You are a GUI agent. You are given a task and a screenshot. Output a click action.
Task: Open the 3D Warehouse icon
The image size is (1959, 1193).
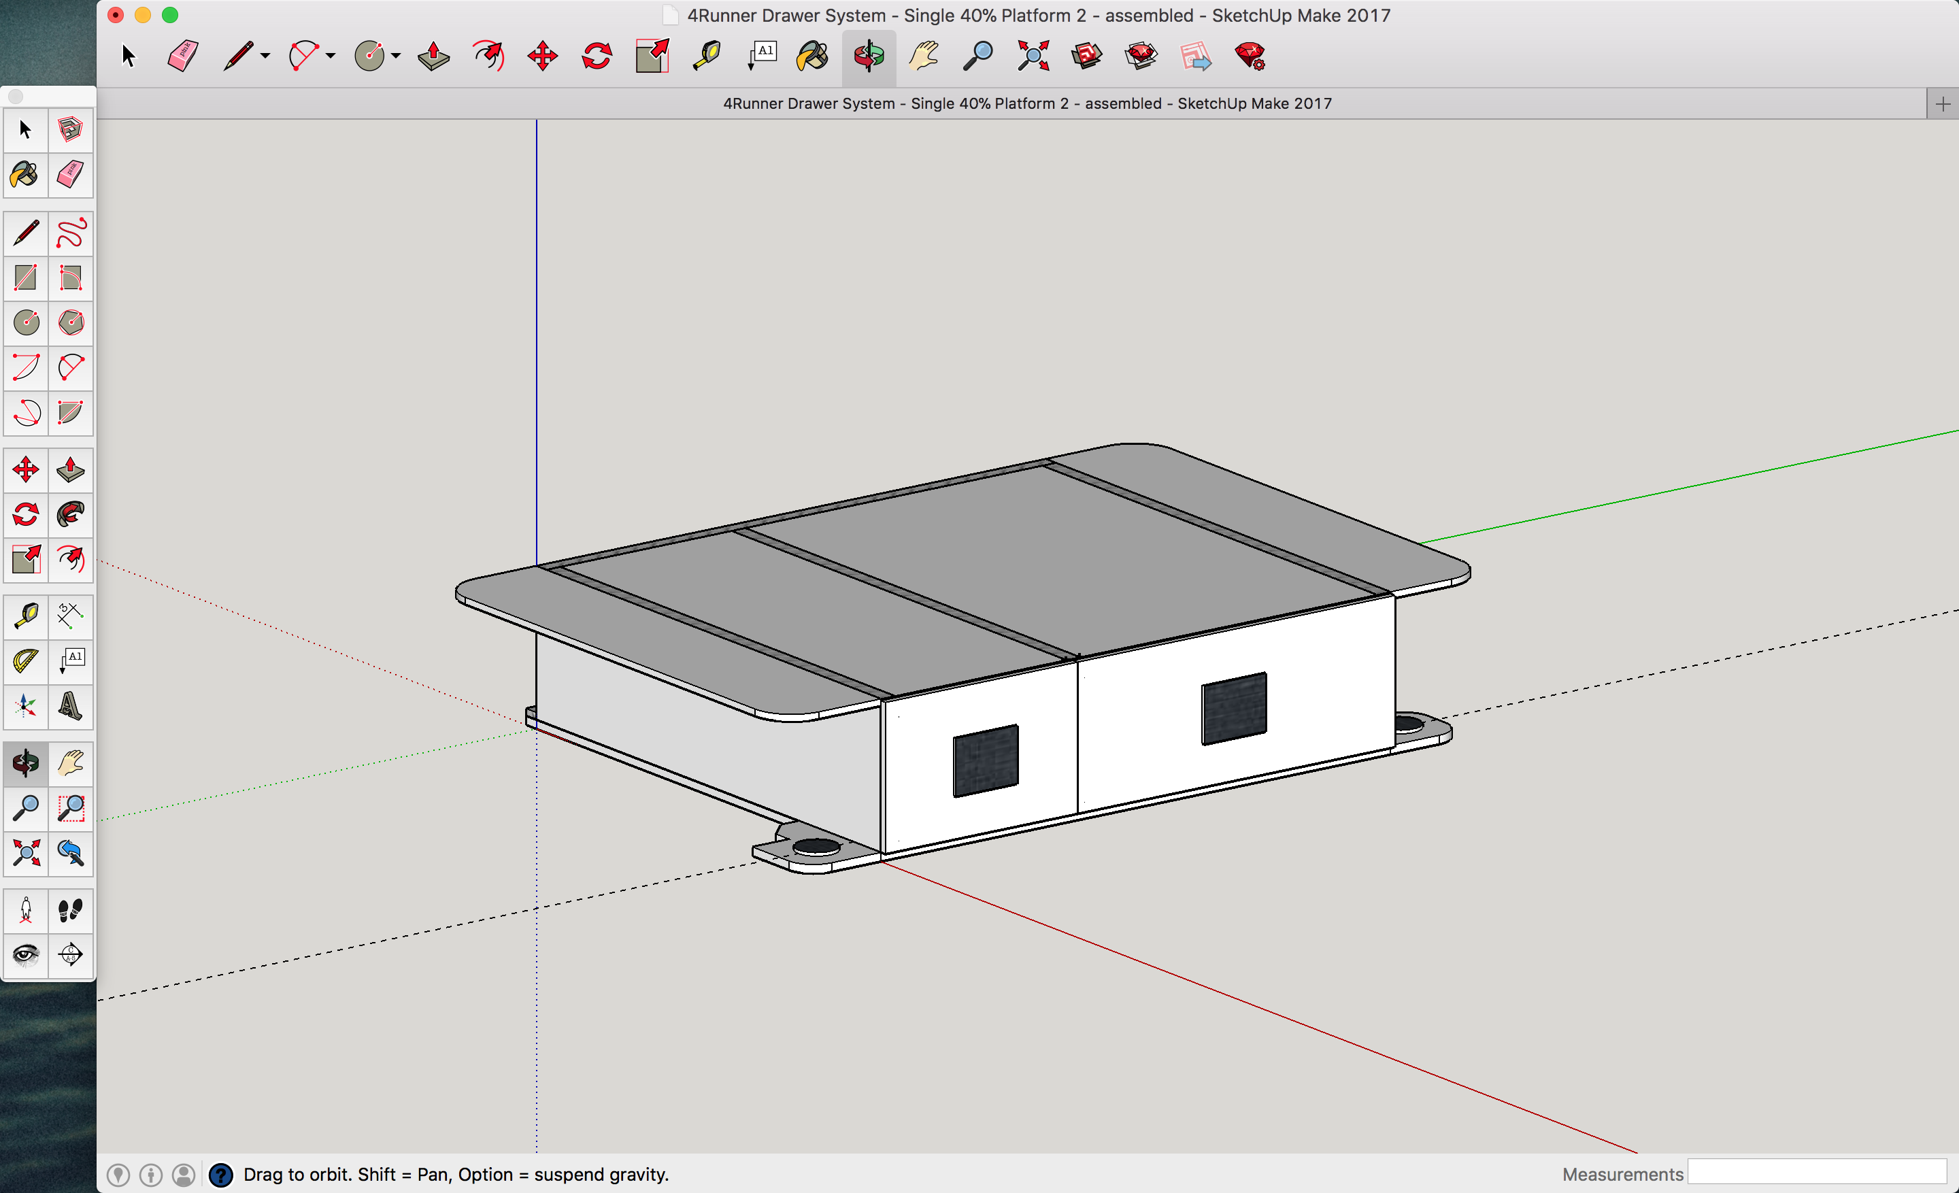pyautogui.click(x=1087, y=56)
